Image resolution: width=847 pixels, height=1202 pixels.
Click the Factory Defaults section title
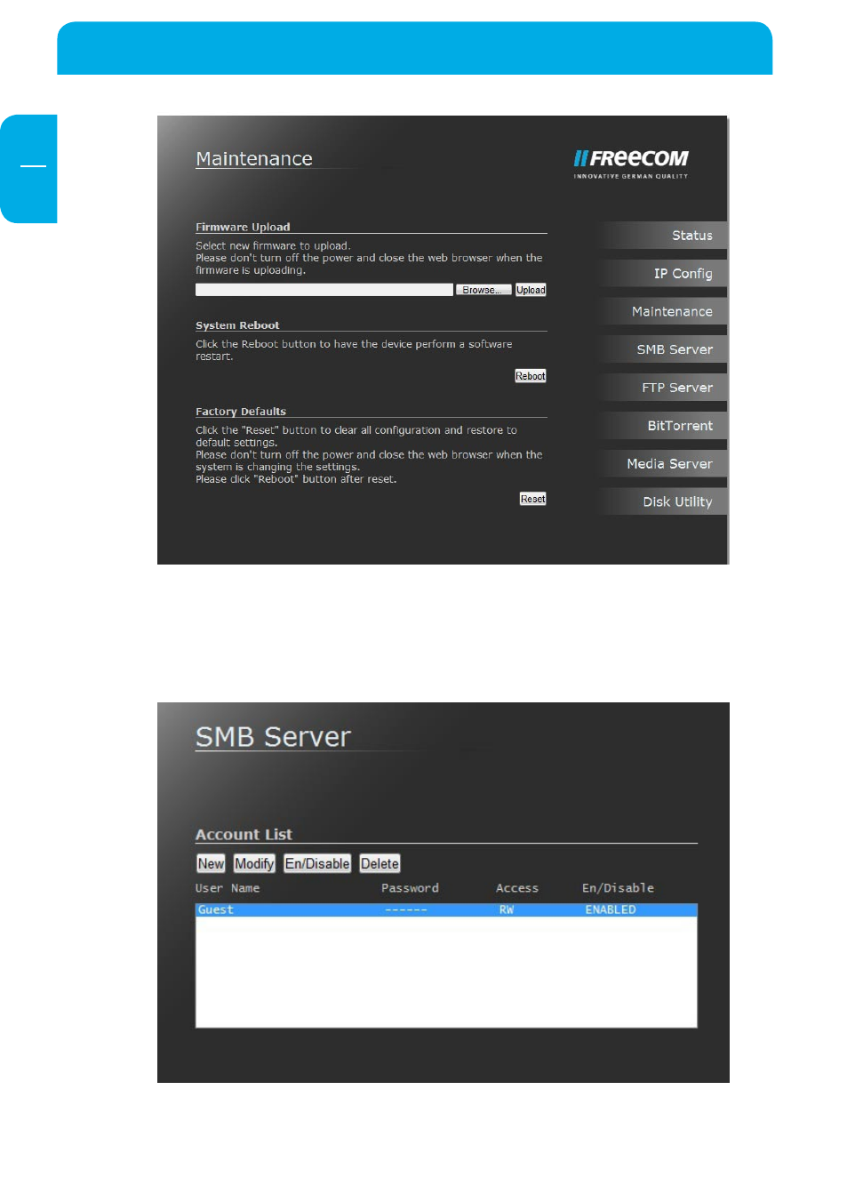pyautogui.click(x=241, y=412)
